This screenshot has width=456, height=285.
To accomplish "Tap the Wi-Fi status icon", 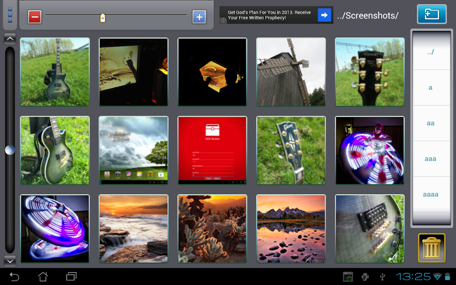I will pos(437,276).
